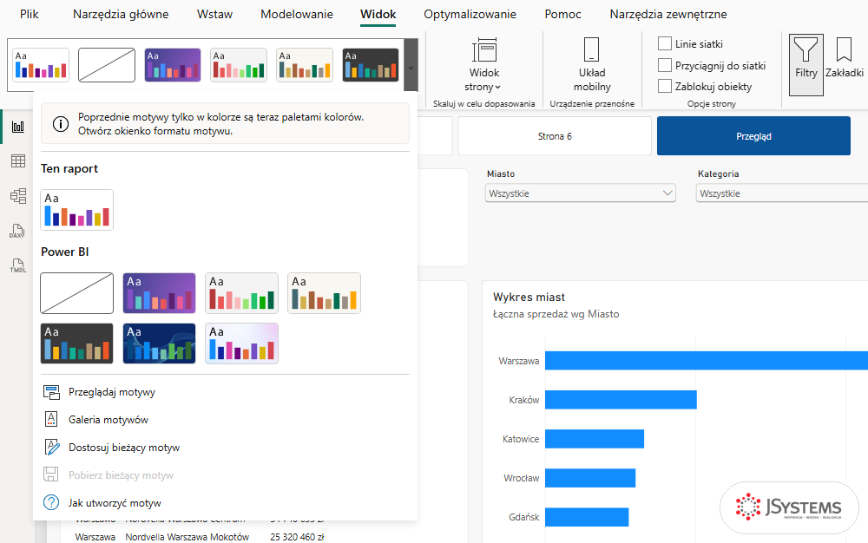Screen dimensions: 868x543
Task: Click the Dostosuj bieżący motyw pencil icon
Action: [51, 448]
